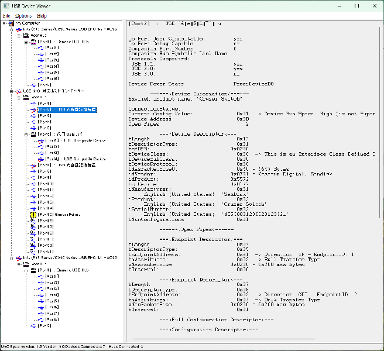Viewport: 384px width, 351px height.
Task: Collapse the Port6 USB hub node
Action: coord(26,135)
